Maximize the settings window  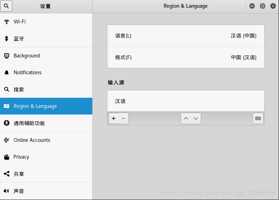(x=263, y=6)
